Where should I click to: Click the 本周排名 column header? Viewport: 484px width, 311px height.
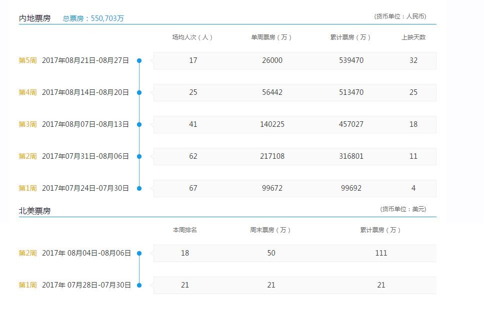click(x=185, y=230)
